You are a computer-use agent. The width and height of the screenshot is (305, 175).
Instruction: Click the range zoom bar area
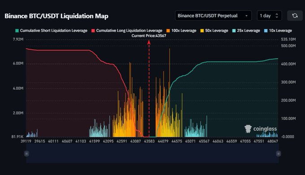[152, 153]
